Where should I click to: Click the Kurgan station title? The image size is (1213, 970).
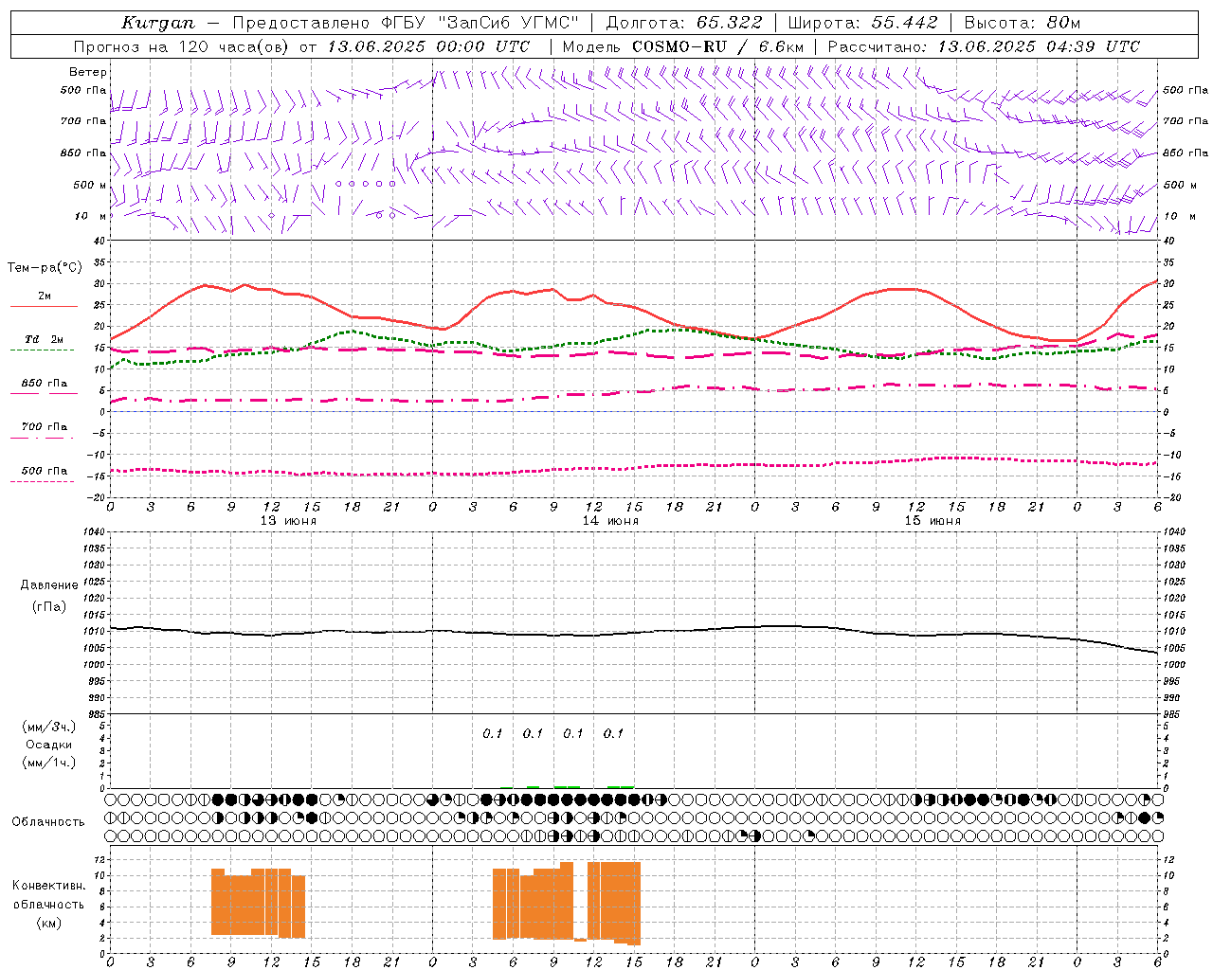(158, 23)
